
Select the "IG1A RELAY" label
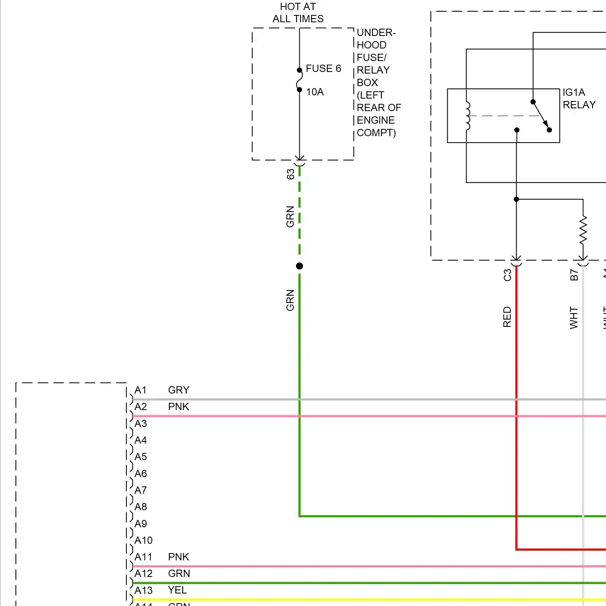(x=579, y=99)
